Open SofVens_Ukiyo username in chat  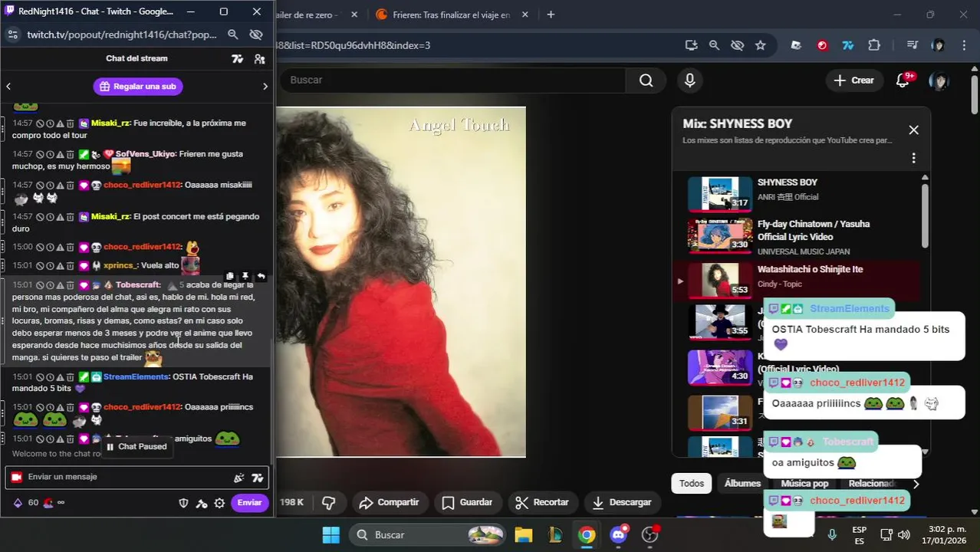(x=145, y=154)
